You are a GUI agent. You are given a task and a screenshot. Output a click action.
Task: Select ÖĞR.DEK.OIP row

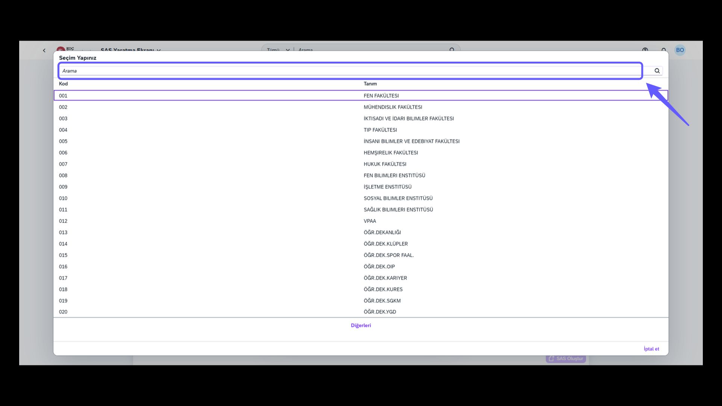[361, 267]
